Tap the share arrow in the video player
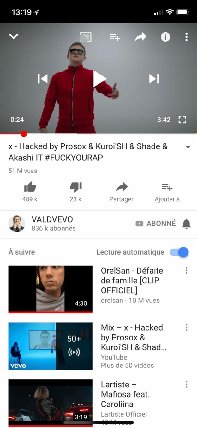Screen dimensions: 197x428 tap(140, 37)
